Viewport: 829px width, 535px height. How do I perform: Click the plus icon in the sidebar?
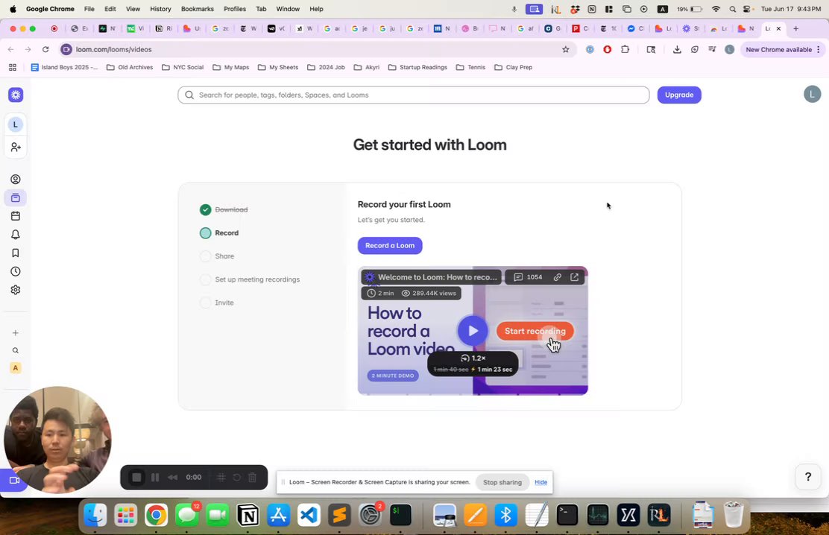(16, 332)
